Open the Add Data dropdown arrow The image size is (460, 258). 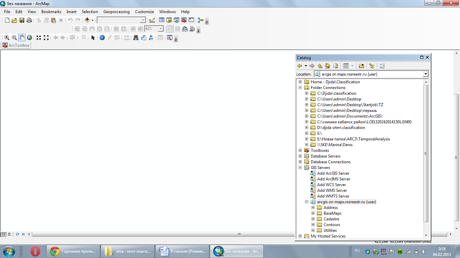point(92,20)
